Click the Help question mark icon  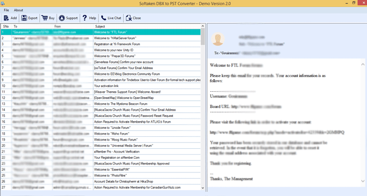coord(85,18)
